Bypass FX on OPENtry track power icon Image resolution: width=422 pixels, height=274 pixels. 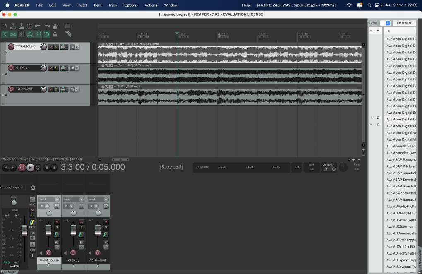(x=77, y=68)
